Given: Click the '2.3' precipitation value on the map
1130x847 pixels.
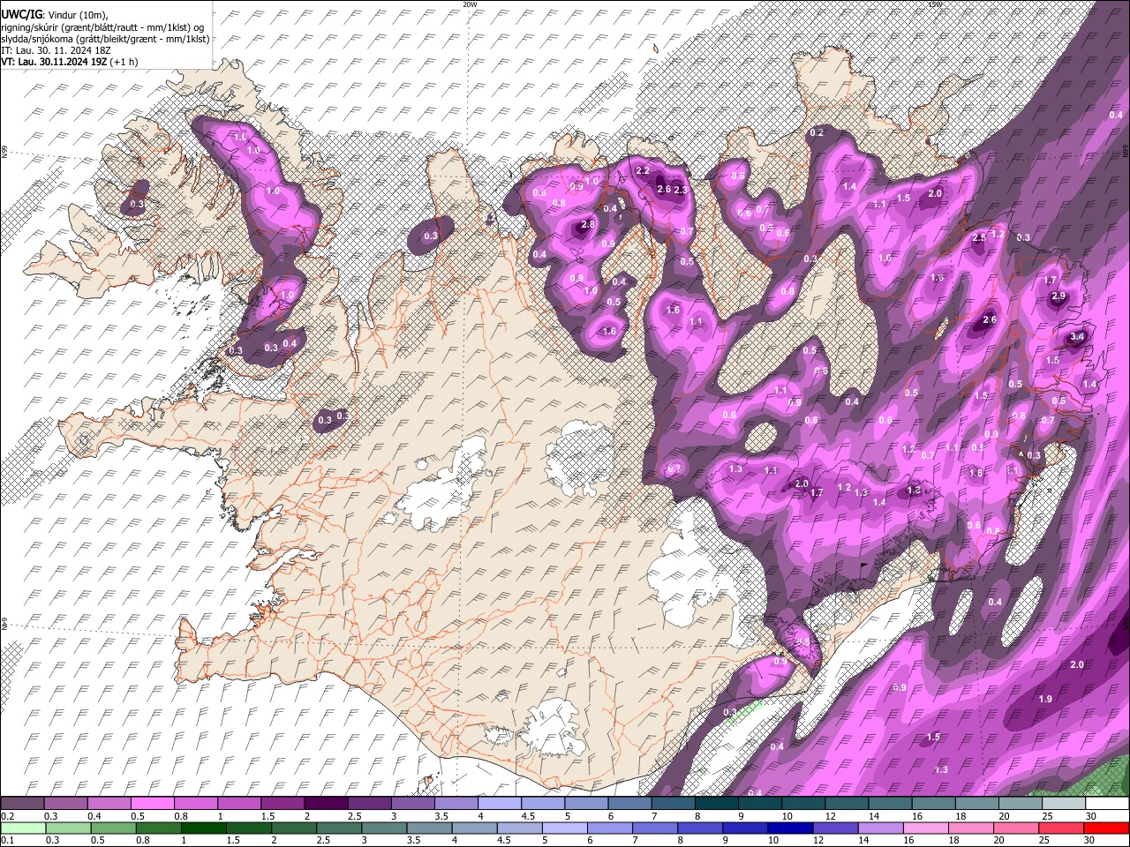Looking at the screenshot, I should pos(680,190).
